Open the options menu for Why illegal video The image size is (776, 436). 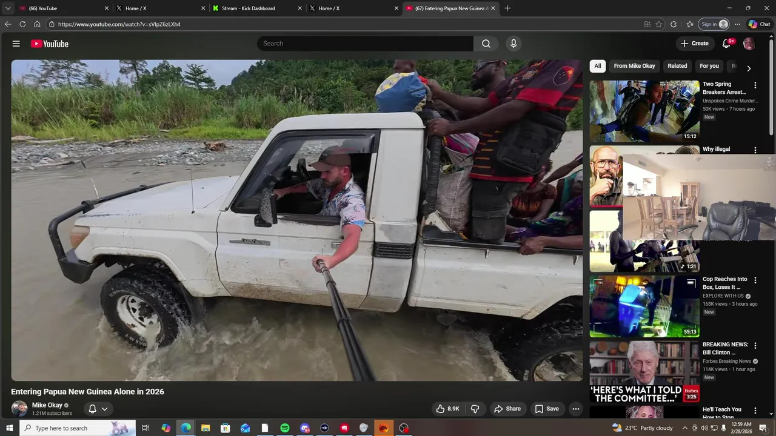(x=755, y=150)
